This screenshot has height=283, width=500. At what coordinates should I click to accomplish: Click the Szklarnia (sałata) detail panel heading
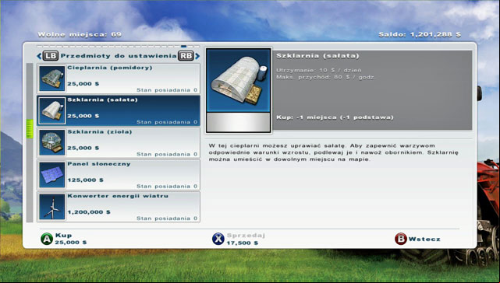click(x=317, y=56)
